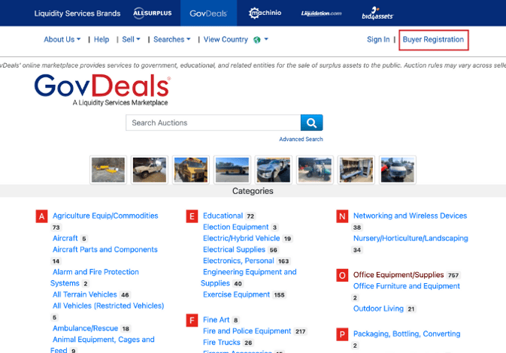Open the Educational category link

click(223, 216)
